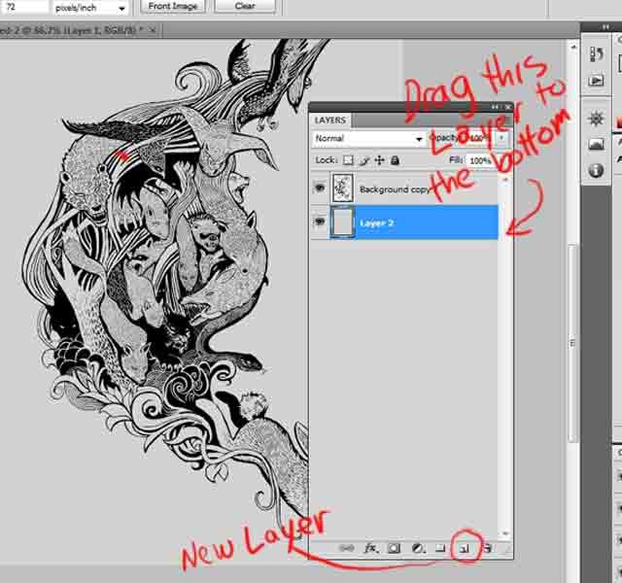Click the link layers icon
This screenshot has width=622, height=583.
[346, 548]
